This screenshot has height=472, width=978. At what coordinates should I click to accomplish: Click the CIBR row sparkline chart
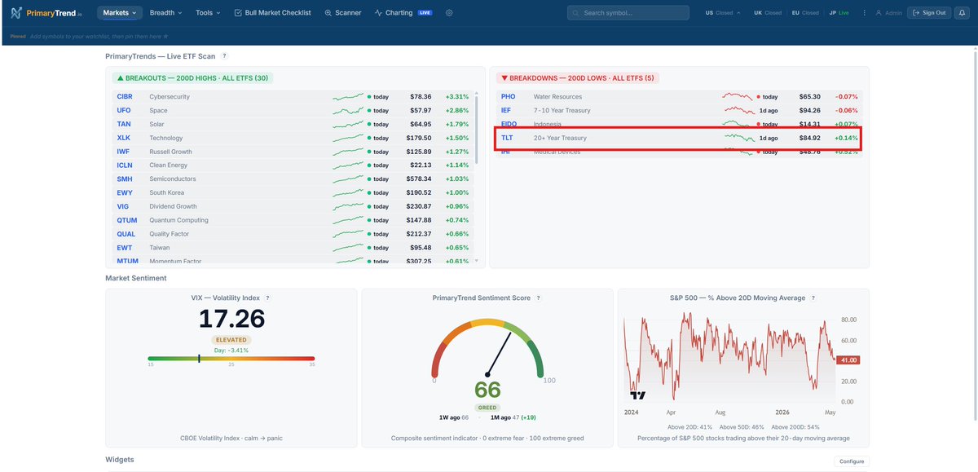point(348,96)
